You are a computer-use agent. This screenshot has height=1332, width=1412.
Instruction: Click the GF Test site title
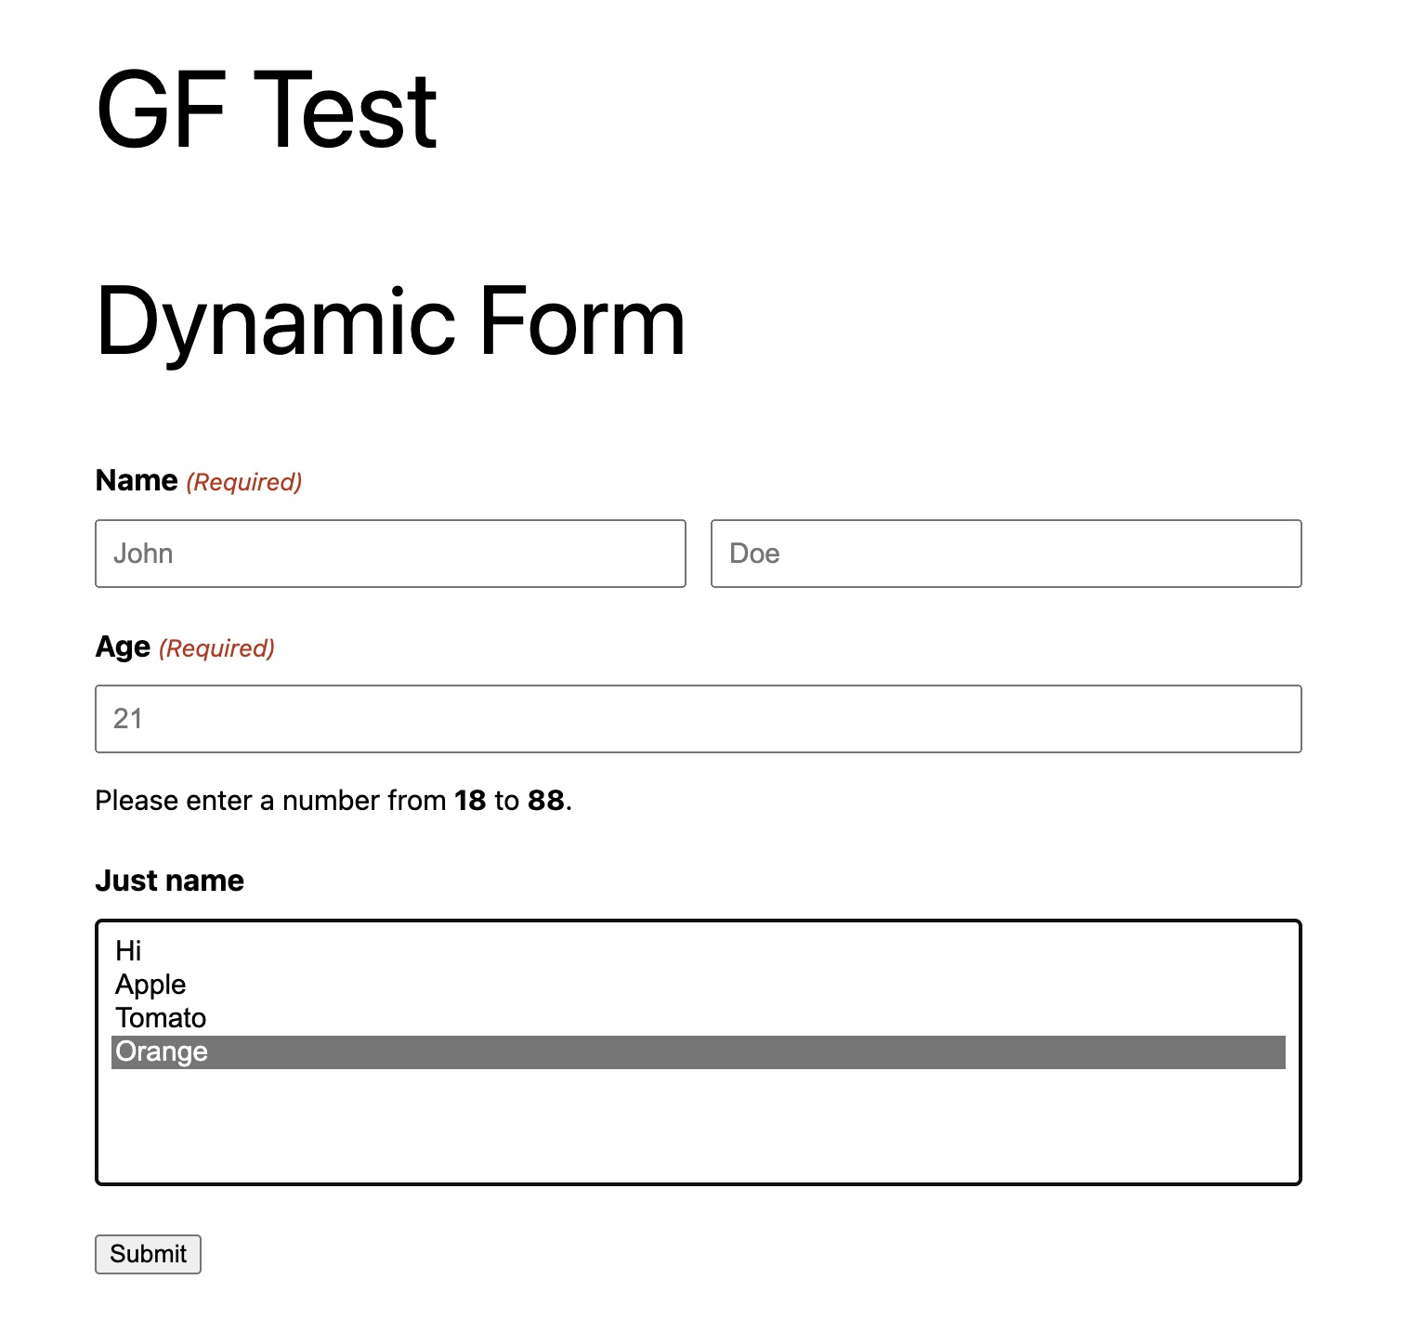coord(267,107)
